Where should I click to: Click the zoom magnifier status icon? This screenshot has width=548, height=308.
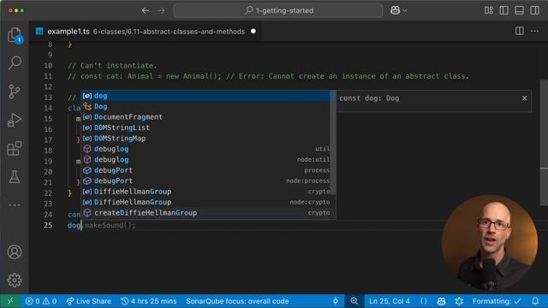click(354, 301)
